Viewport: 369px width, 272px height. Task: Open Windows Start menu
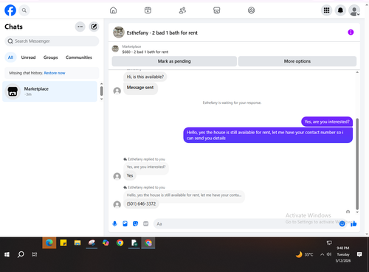click(x=7, y=254)
